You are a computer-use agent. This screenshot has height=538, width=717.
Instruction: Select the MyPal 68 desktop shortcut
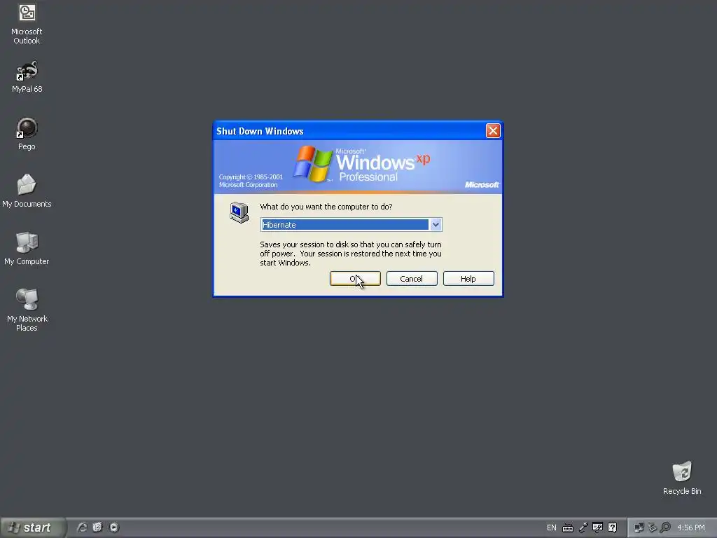pos(27,76)
